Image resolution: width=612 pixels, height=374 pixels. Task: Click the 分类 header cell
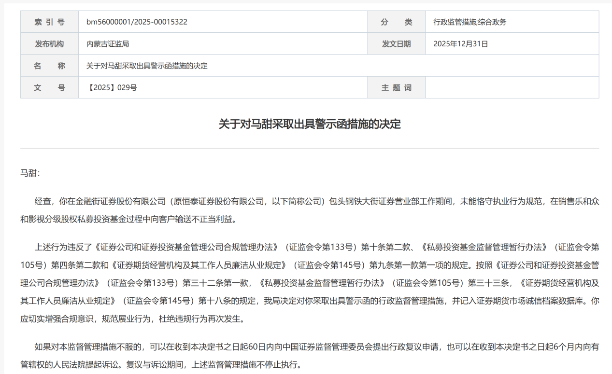coord(396,22)
